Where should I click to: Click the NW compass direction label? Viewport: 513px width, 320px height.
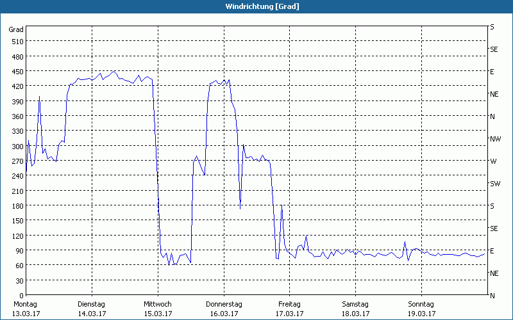point(494,139)
